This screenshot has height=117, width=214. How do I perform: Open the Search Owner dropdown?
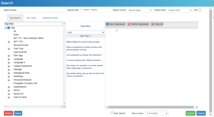[x=140, y=10]
